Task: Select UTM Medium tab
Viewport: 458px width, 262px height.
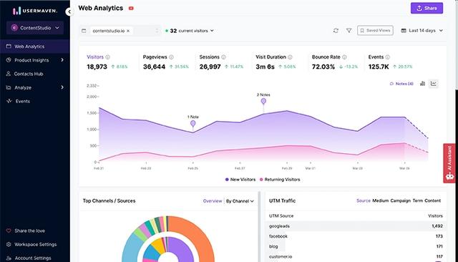Action: (380, 200)
